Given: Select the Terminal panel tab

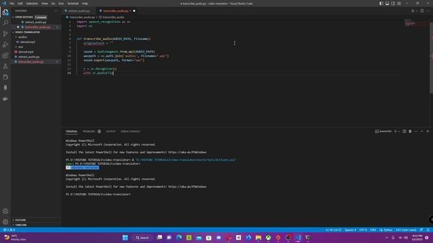Looking at the screenshot, I should pos(72,132).
